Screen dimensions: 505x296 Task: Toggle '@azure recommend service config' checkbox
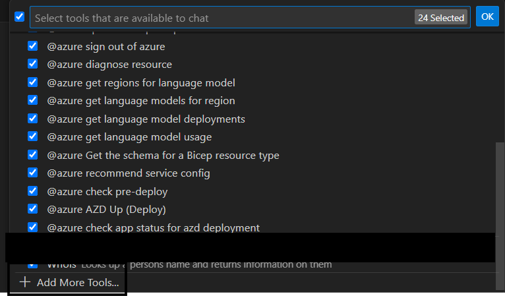tap(32, 173)
